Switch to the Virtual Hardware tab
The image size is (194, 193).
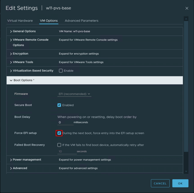click(x=20, y=21)
